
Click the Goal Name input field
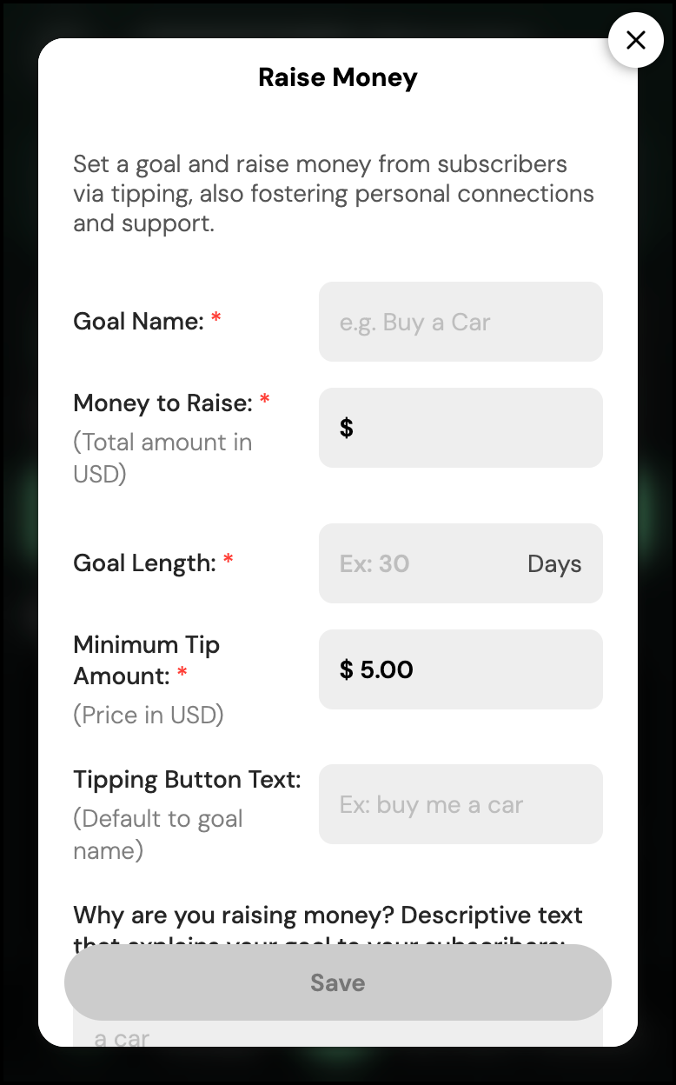tap(461, 322)
